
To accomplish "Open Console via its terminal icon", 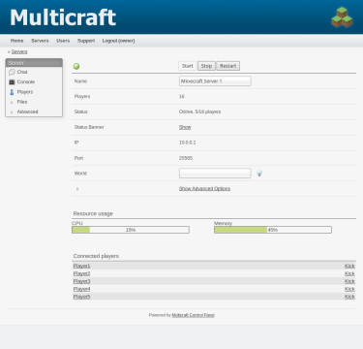I will coord(12,82).
